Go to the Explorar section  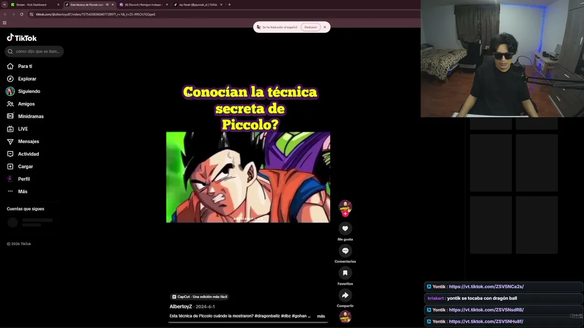click(21, 79)
